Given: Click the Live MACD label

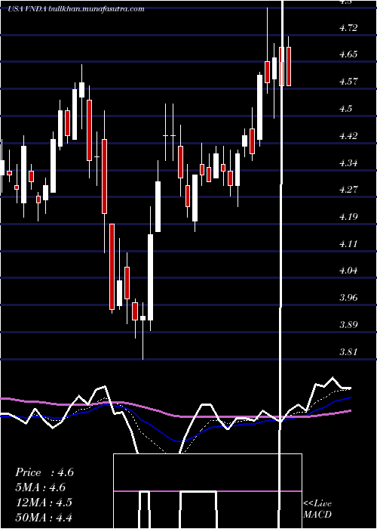Looking at the screenshot, I should 317,509.
